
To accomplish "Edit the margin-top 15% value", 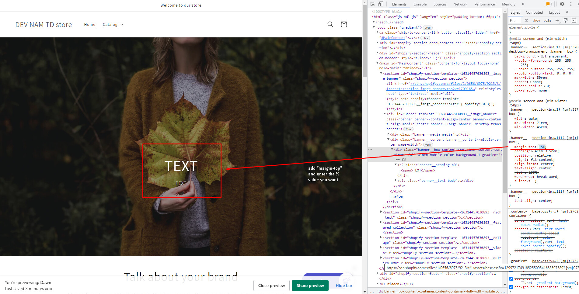I will (542, 147).
